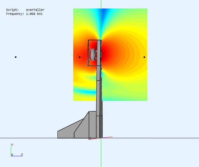Viewport: 199px width, 167px height.
Task: Click the black observation point behind the enclosure
Action: click(80, 57)
